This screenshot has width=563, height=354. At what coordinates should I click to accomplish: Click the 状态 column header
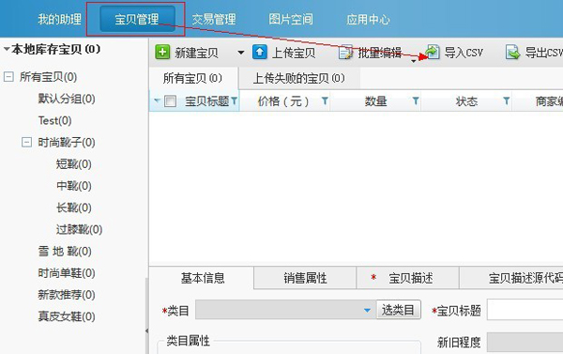[466, 101]
